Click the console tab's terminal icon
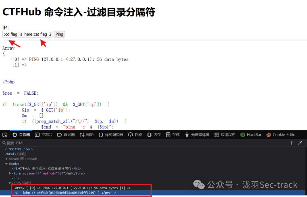This screenshot has width=307, height=197. tap(37, 135)
